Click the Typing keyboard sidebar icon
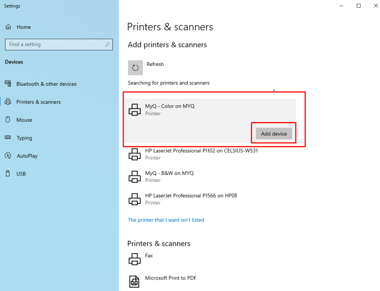 [8, 138]
